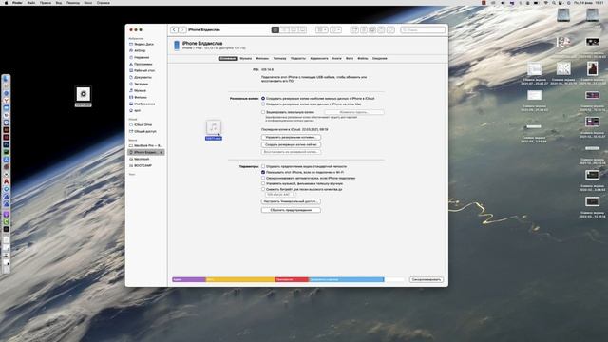Switch Finder to gallery view
Image resolution: width=608 pixels, height=342 pixels.
tap(302, 29)
